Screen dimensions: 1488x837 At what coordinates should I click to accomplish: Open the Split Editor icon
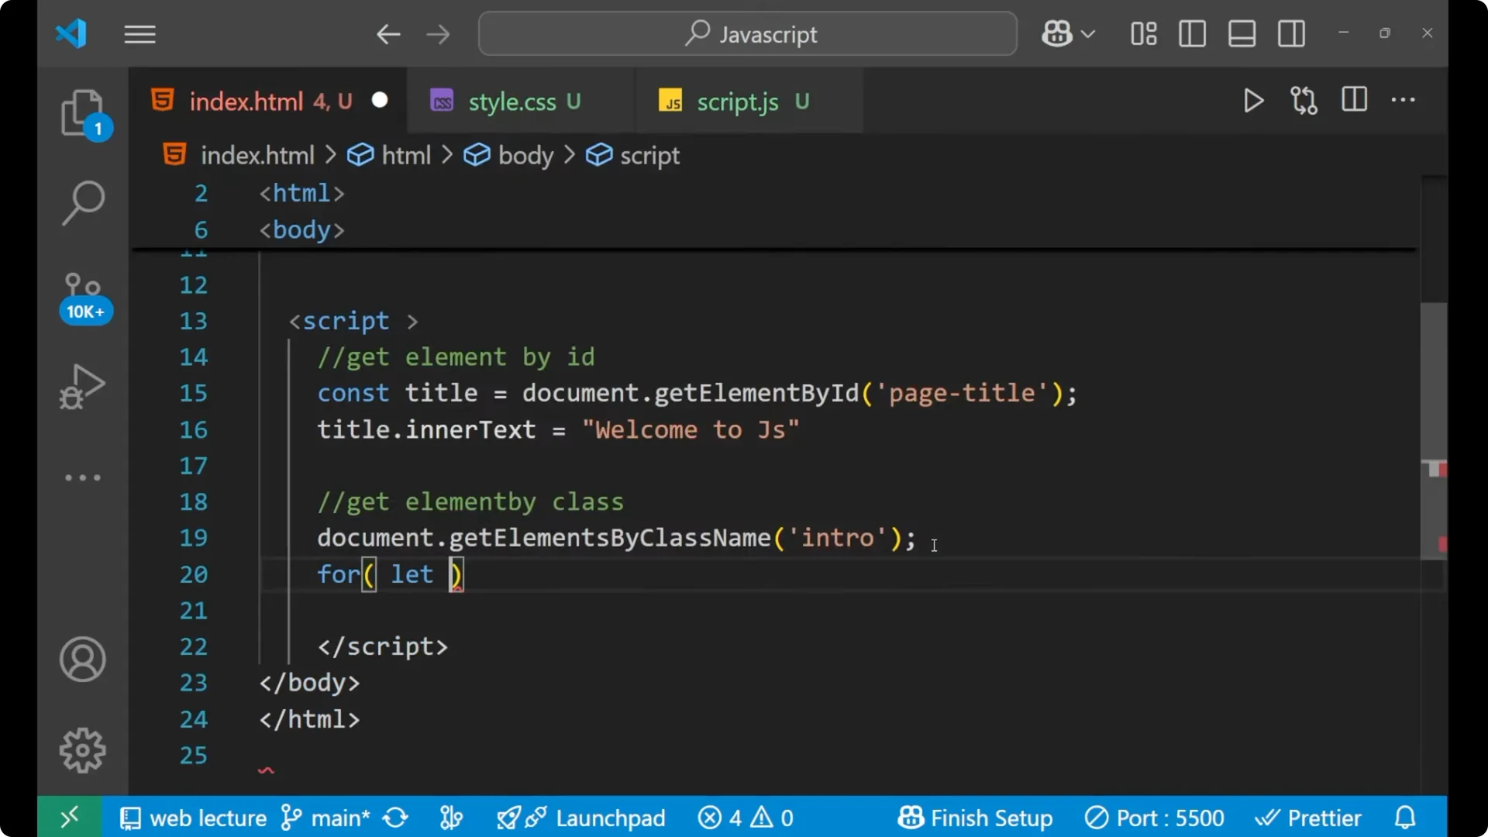point(1354,100)
